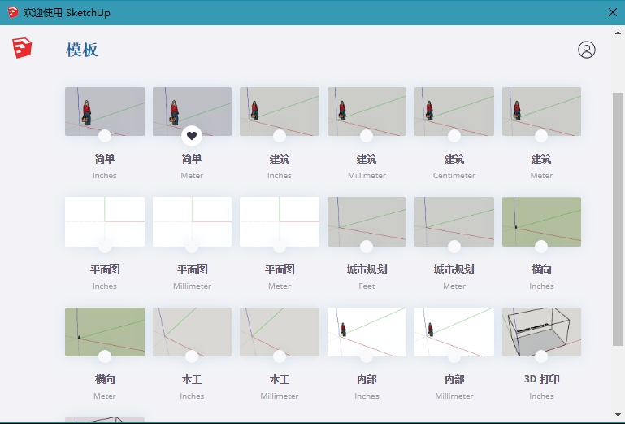
Task: Select the 平面图 Inches template
Action: click(105, 220)
